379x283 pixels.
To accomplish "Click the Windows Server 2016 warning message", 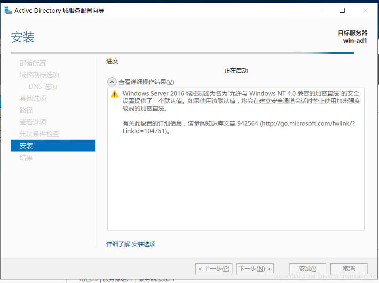I will click(x=241, y=101).
